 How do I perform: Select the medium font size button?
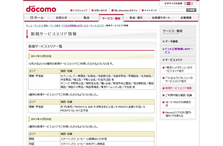coord(188,4)
